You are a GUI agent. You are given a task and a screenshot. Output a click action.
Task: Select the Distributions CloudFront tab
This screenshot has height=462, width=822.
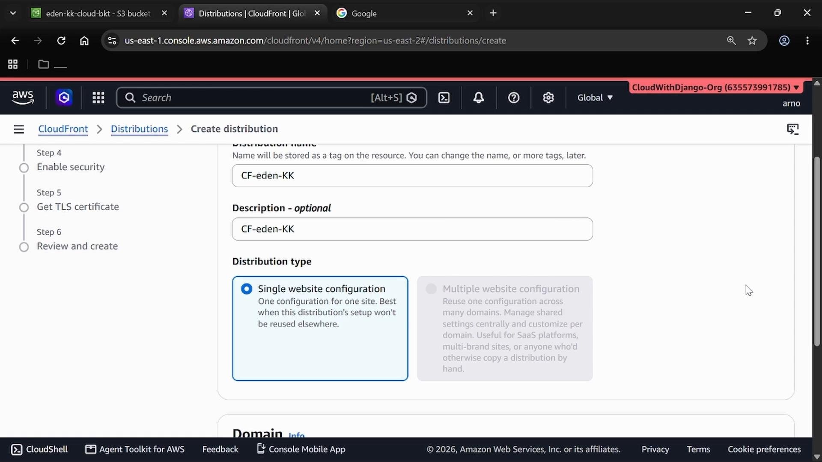pyautogui.click(x=252, y=13)
